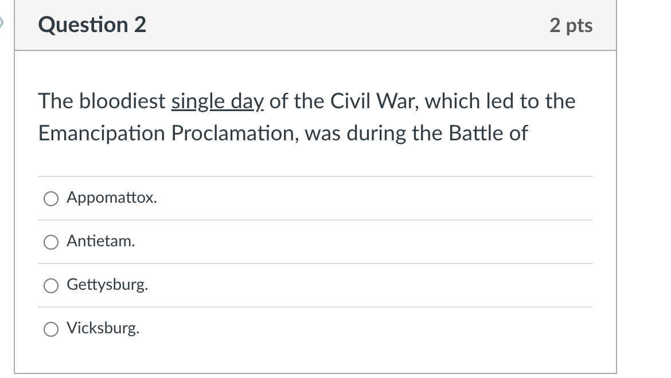The height and width of the screenshot is (378, 671).
Task: Click the "Vicksburg." answer label text
Action: 103,328
